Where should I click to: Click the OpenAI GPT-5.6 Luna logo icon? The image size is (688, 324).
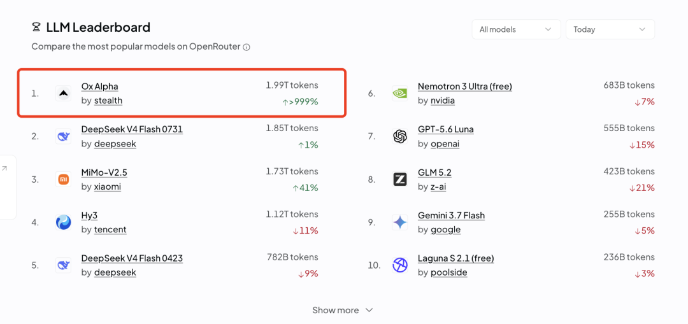399,136
